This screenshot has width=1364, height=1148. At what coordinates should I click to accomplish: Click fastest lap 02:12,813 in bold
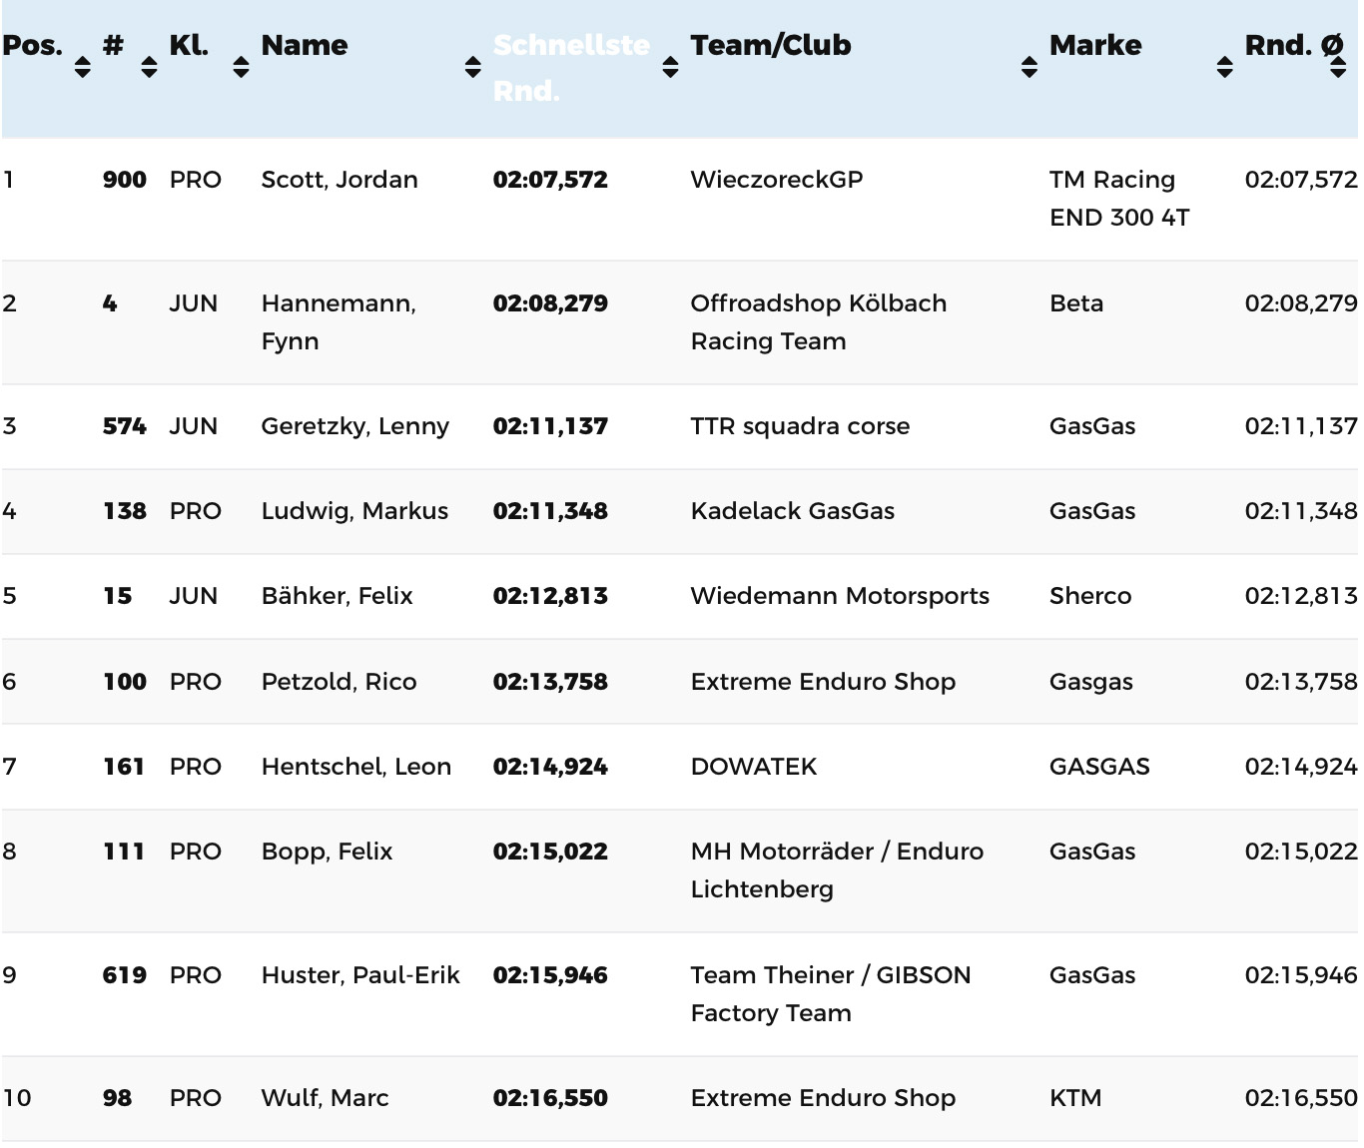pyautogui.click(x=550, y=596)
